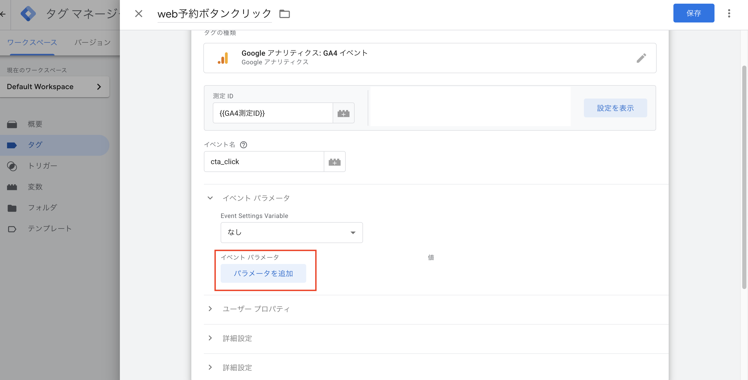The image size is (748, 380).
Task: Click the cta_click event name field
Action: point(263,162)
